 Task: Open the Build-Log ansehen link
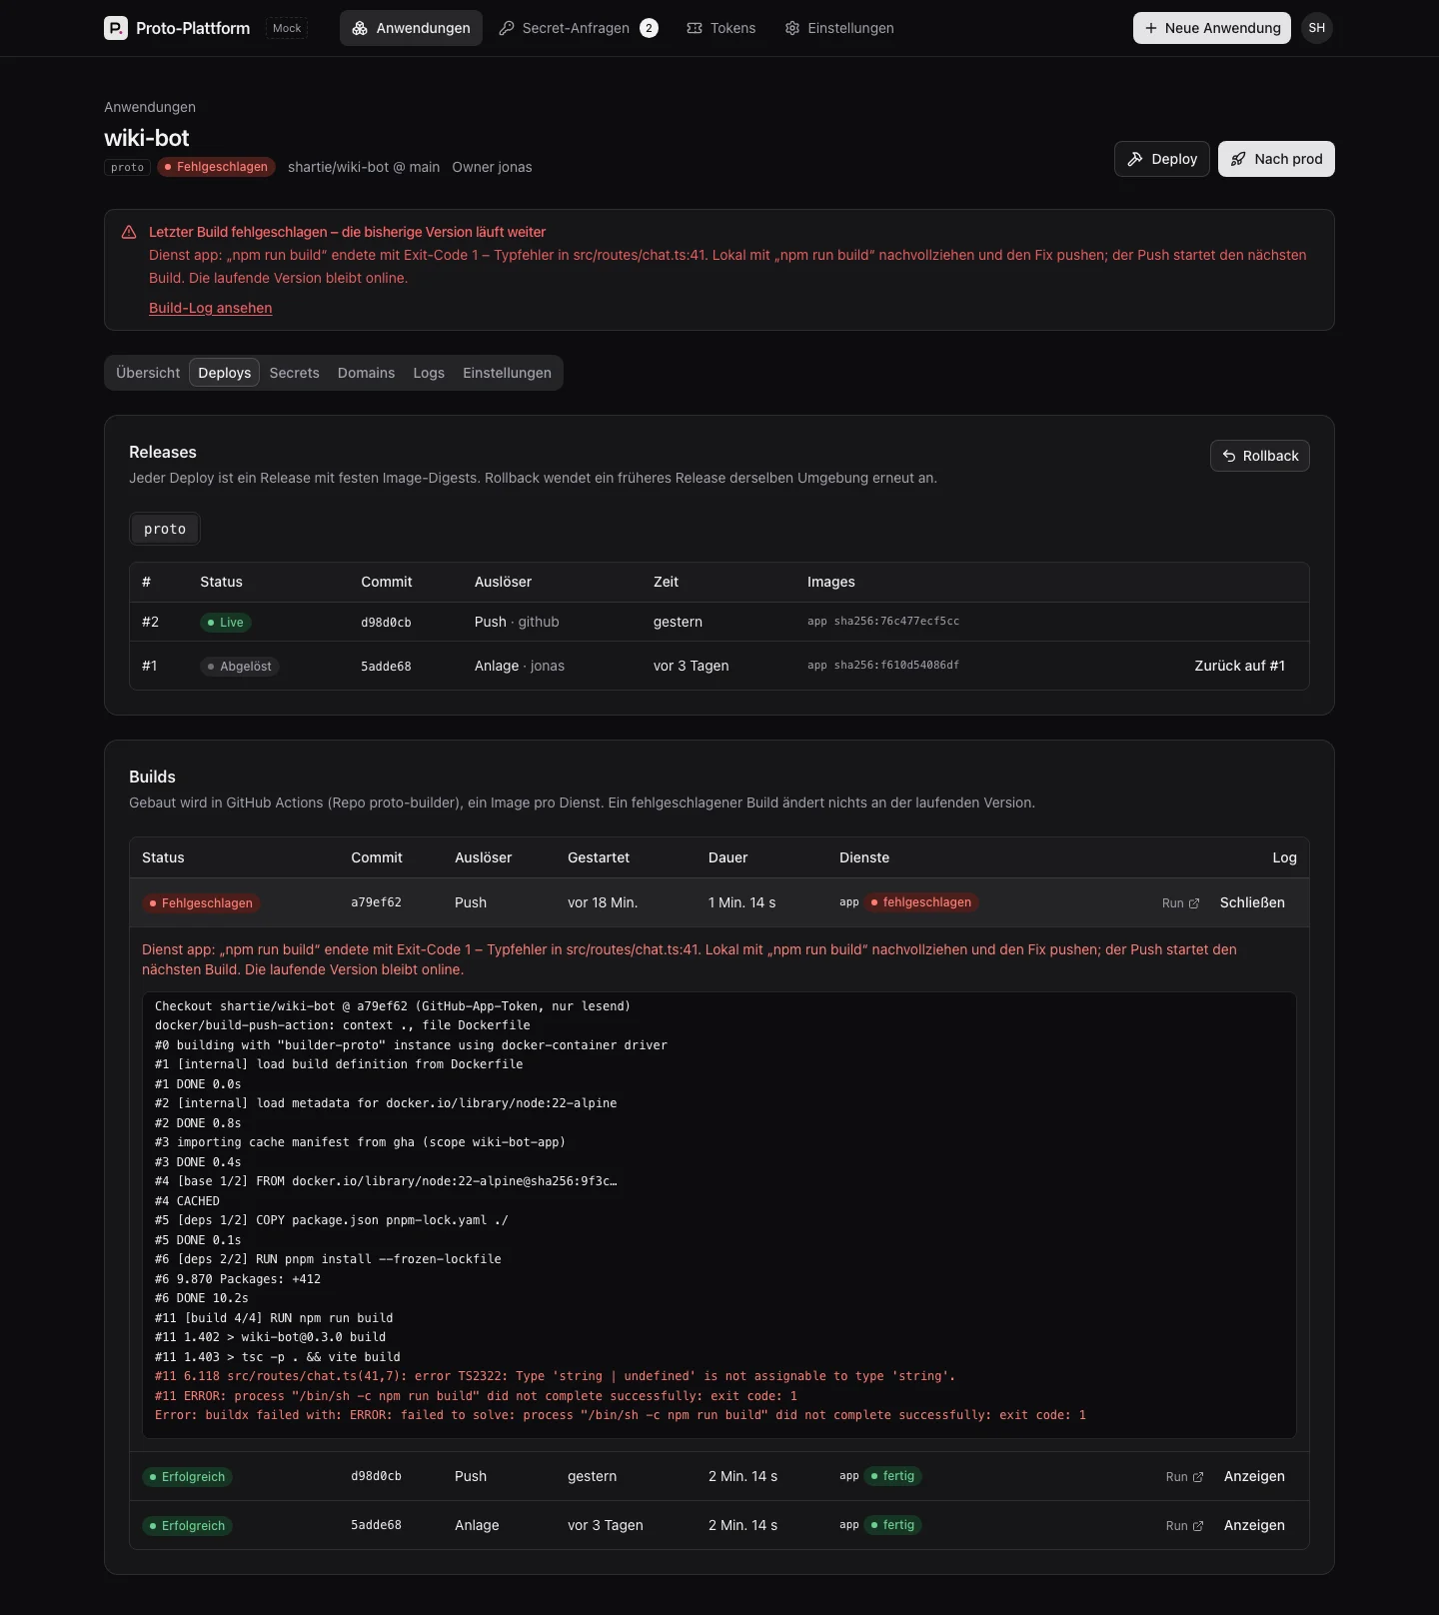pyautogui.click(x=211, y=308)
